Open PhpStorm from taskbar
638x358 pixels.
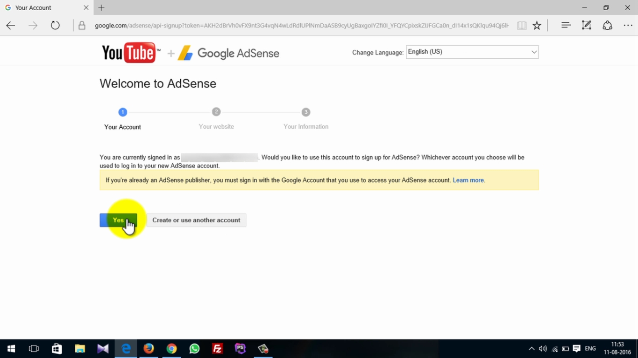[x=240, y=349]
